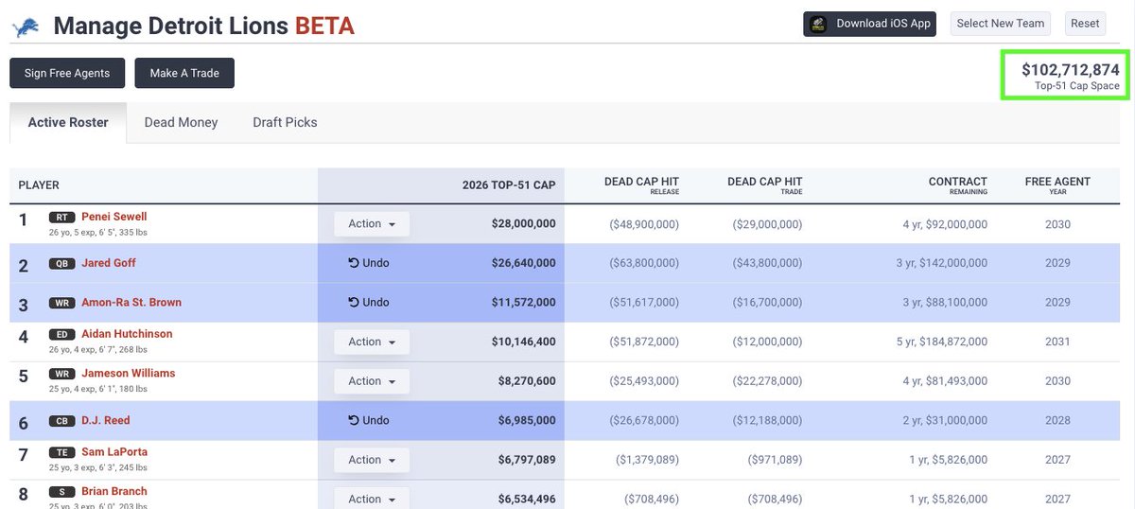Click the DEAD CAP HIT RELEASE column header

pyautogui.click(x=641, y=185)
